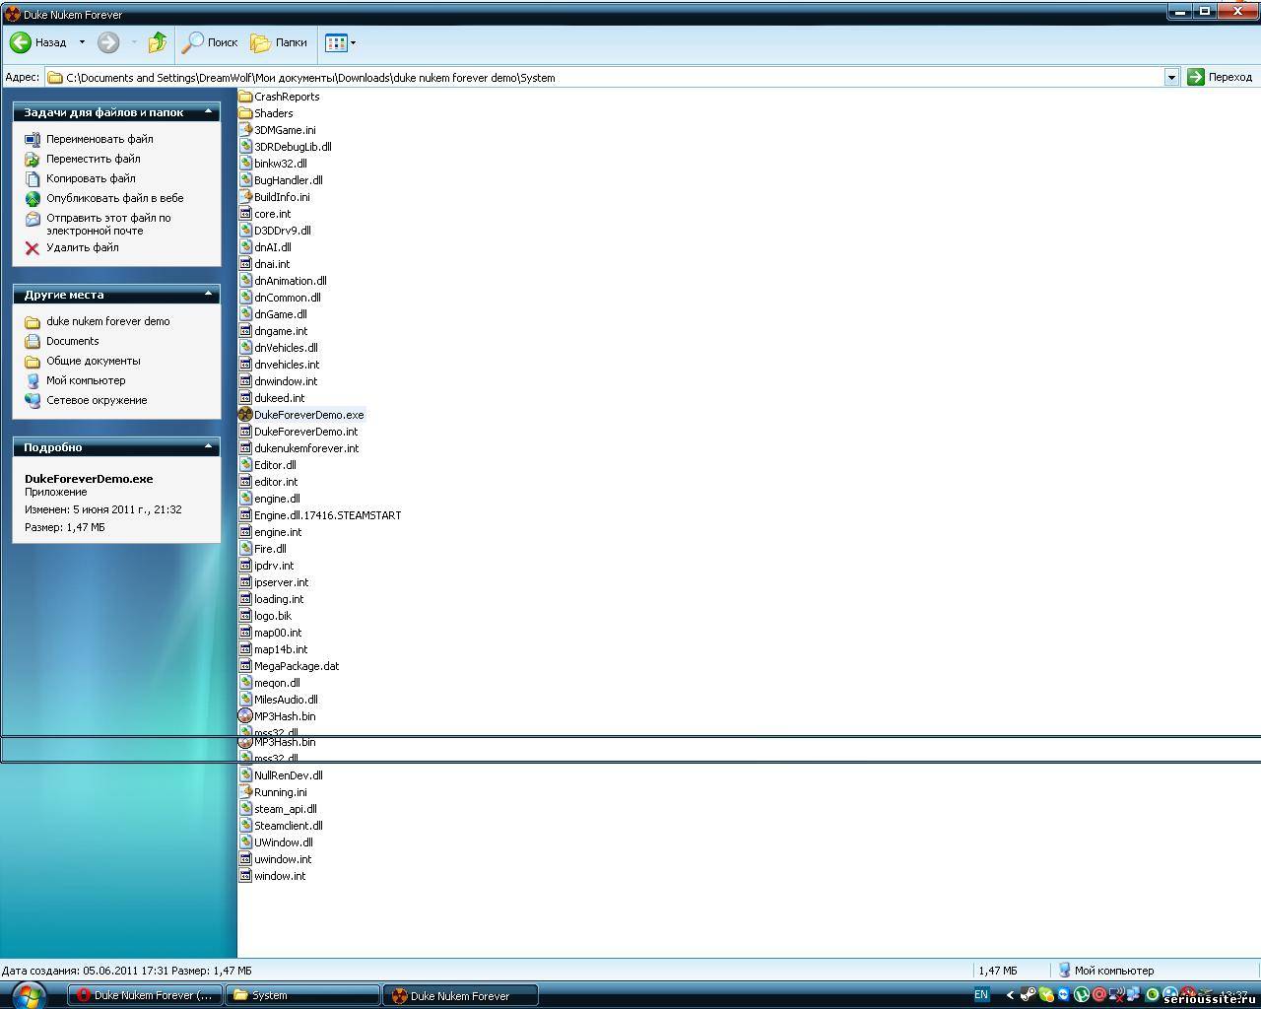This screenshot has height=1009, width=1261.
Task: Select the CrashReports folder icon
Action: pos(245,97)
